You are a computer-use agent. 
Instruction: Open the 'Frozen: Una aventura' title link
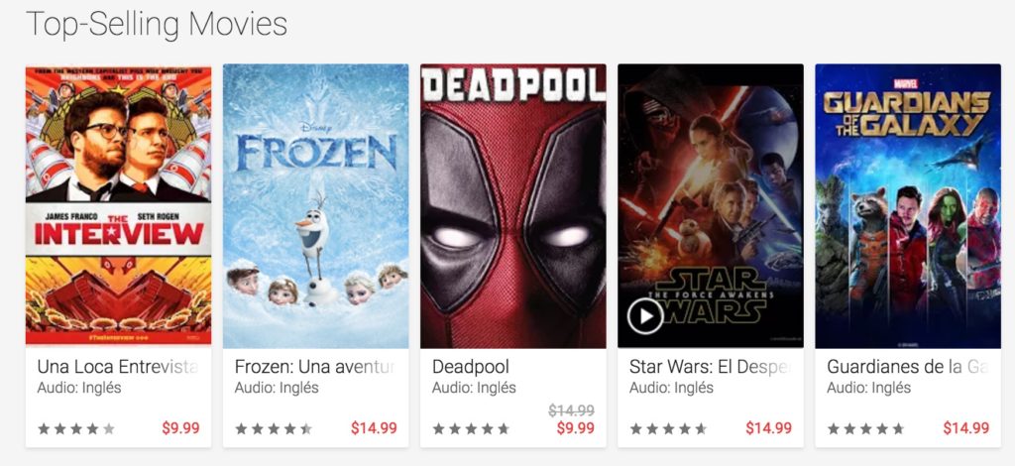(x=314, y=368)
